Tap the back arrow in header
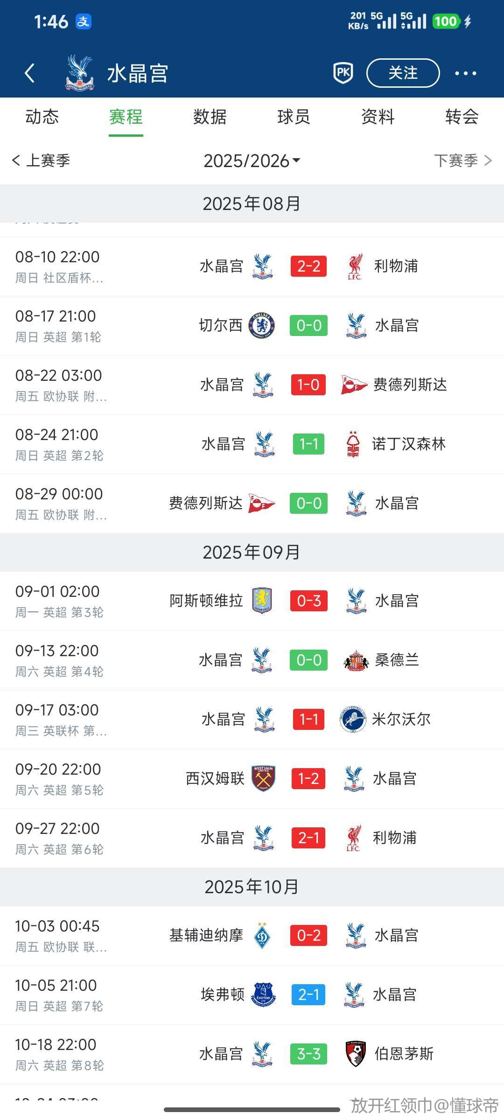This screenshot has width=504, height=1120. (x=30, y=73)
